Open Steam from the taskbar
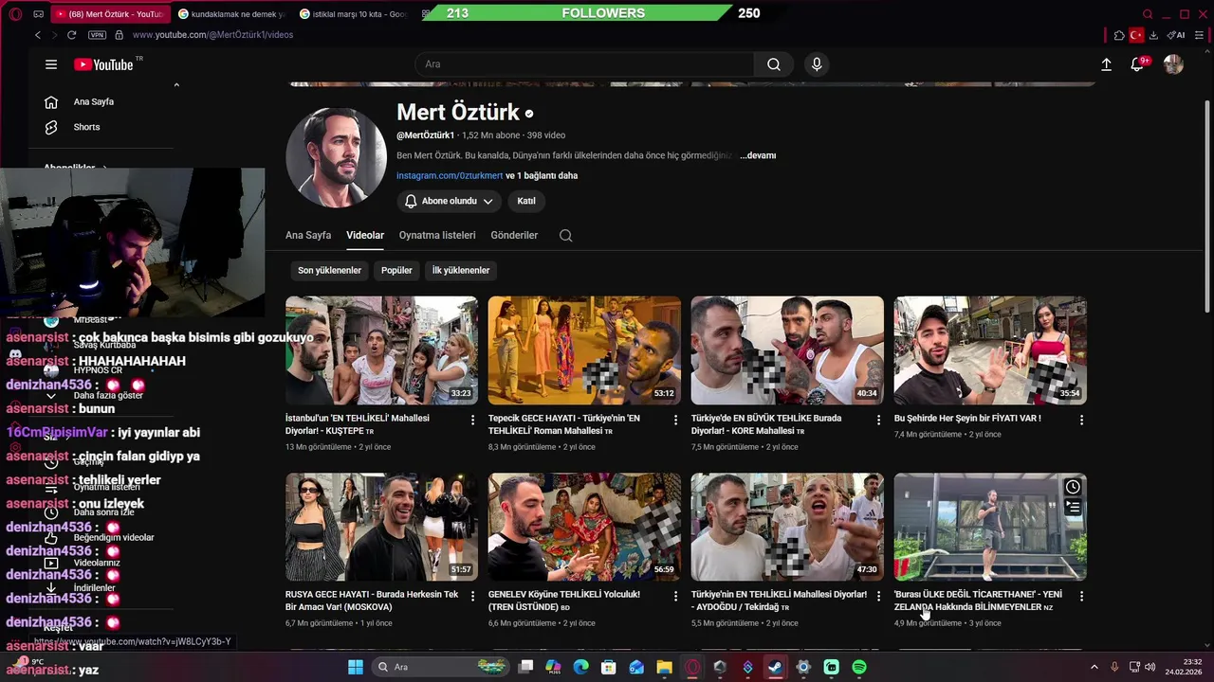Image resolution: width=1214 pixels, height=682 pixels. [x=775, y=667]
